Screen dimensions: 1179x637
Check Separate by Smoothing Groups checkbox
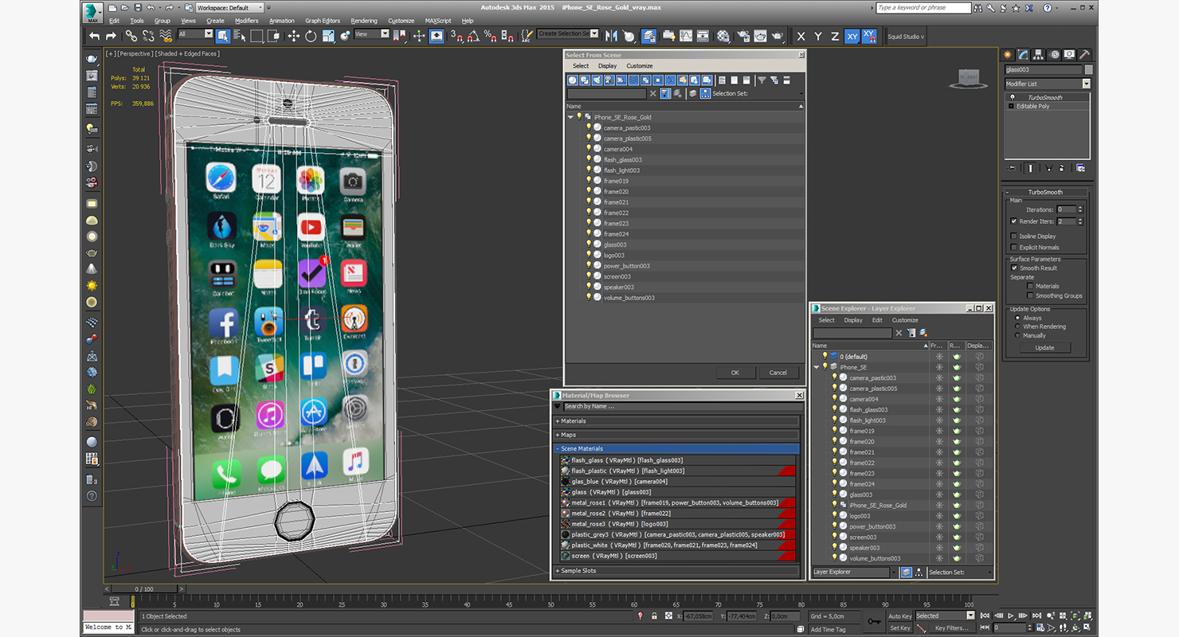tap(1030, 295)
